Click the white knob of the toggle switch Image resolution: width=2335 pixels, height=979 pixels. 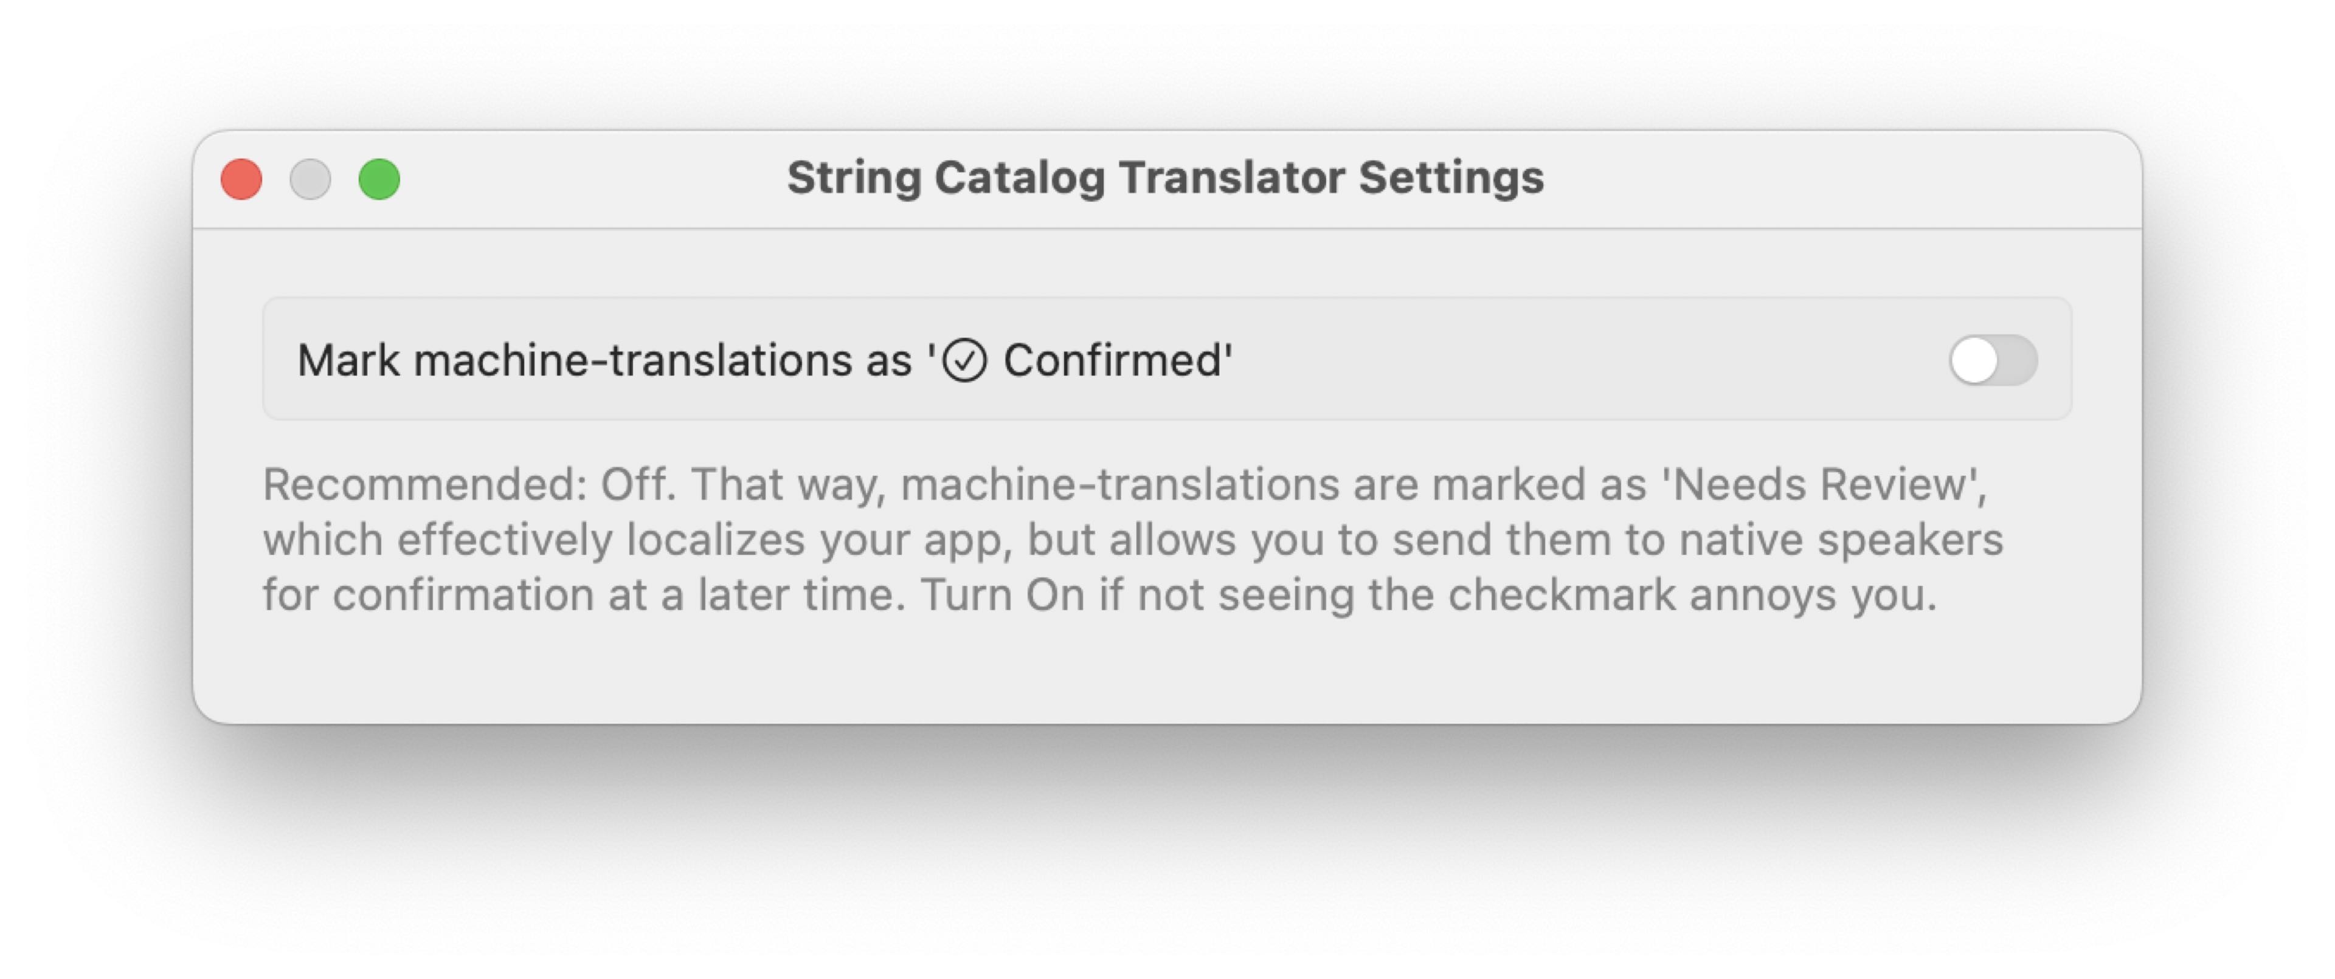tap(1974, 360)
